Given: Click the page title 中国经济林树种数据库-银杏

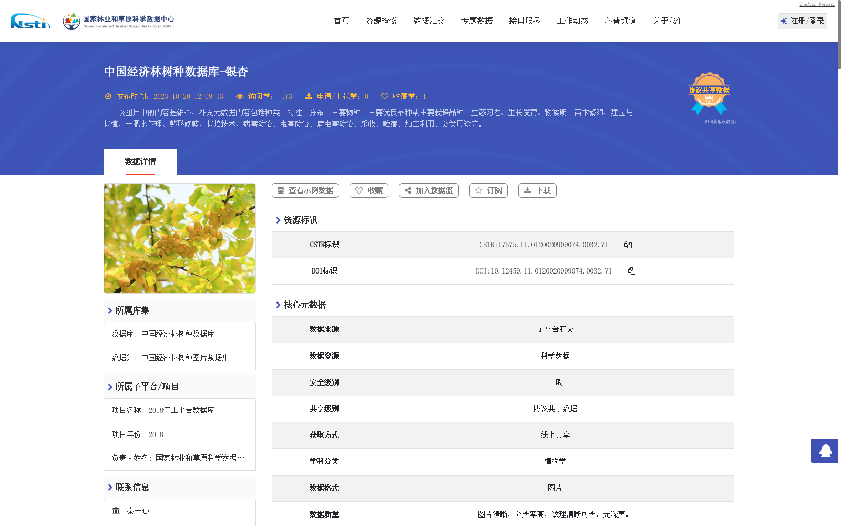Looking at the screenshot, I should pos(176,72).
